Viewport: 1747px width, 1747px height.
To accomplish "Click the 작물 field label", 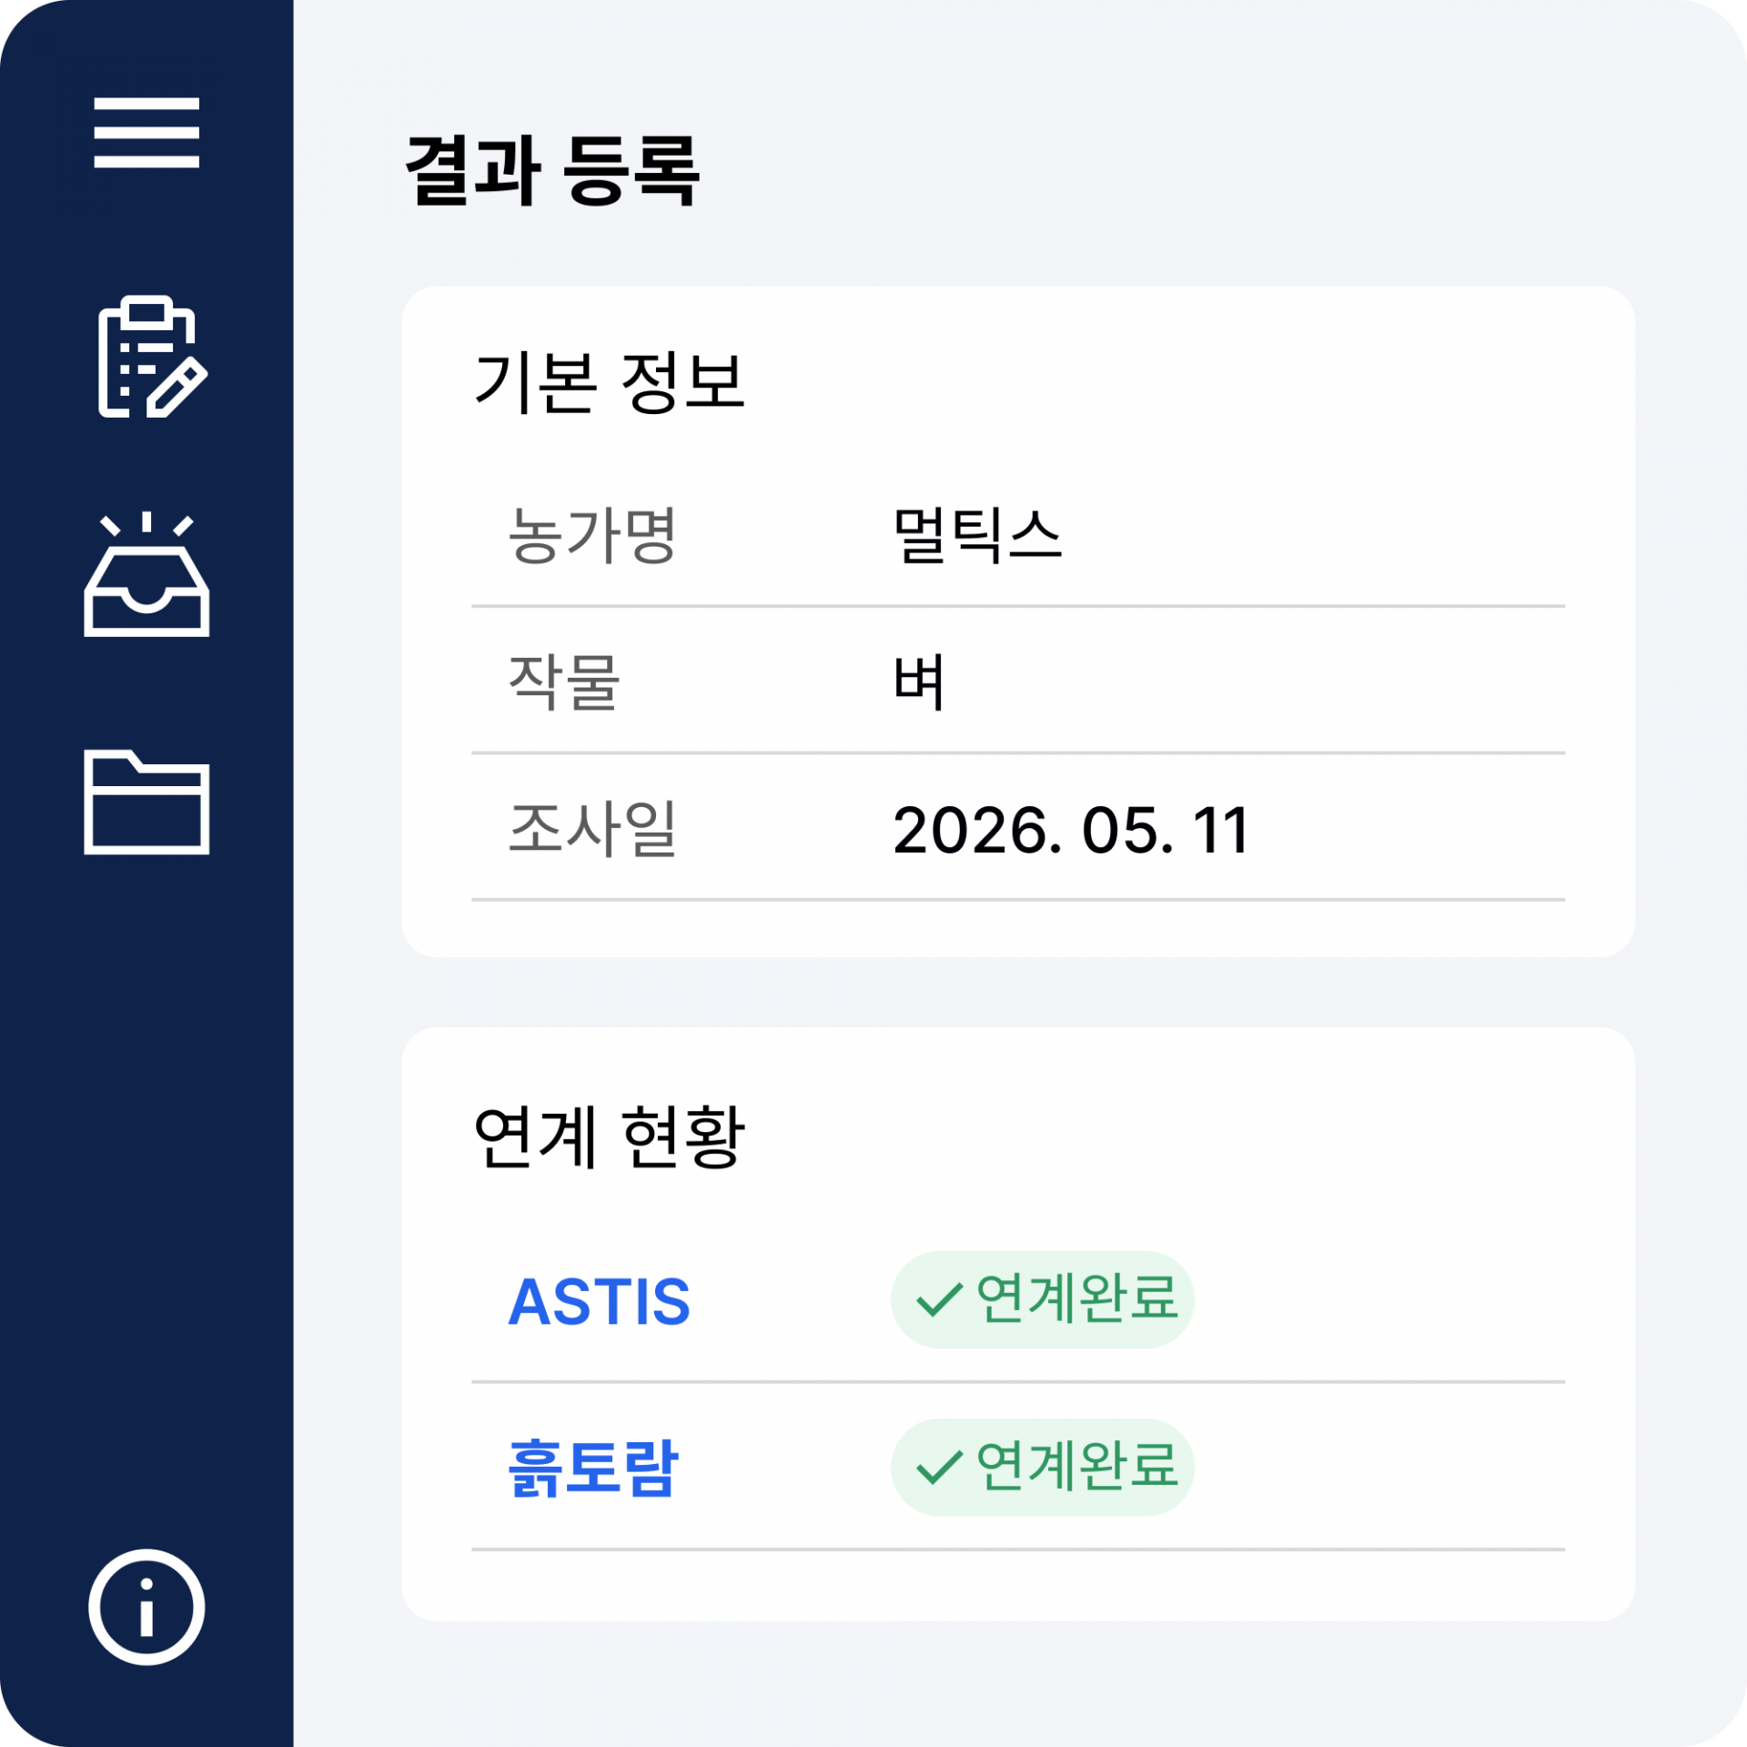I will [x=564, y=682].
